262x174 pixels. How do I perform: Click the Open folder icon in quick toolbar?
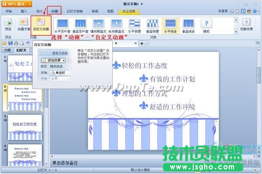pyautogui.click(x=4, y=43)
